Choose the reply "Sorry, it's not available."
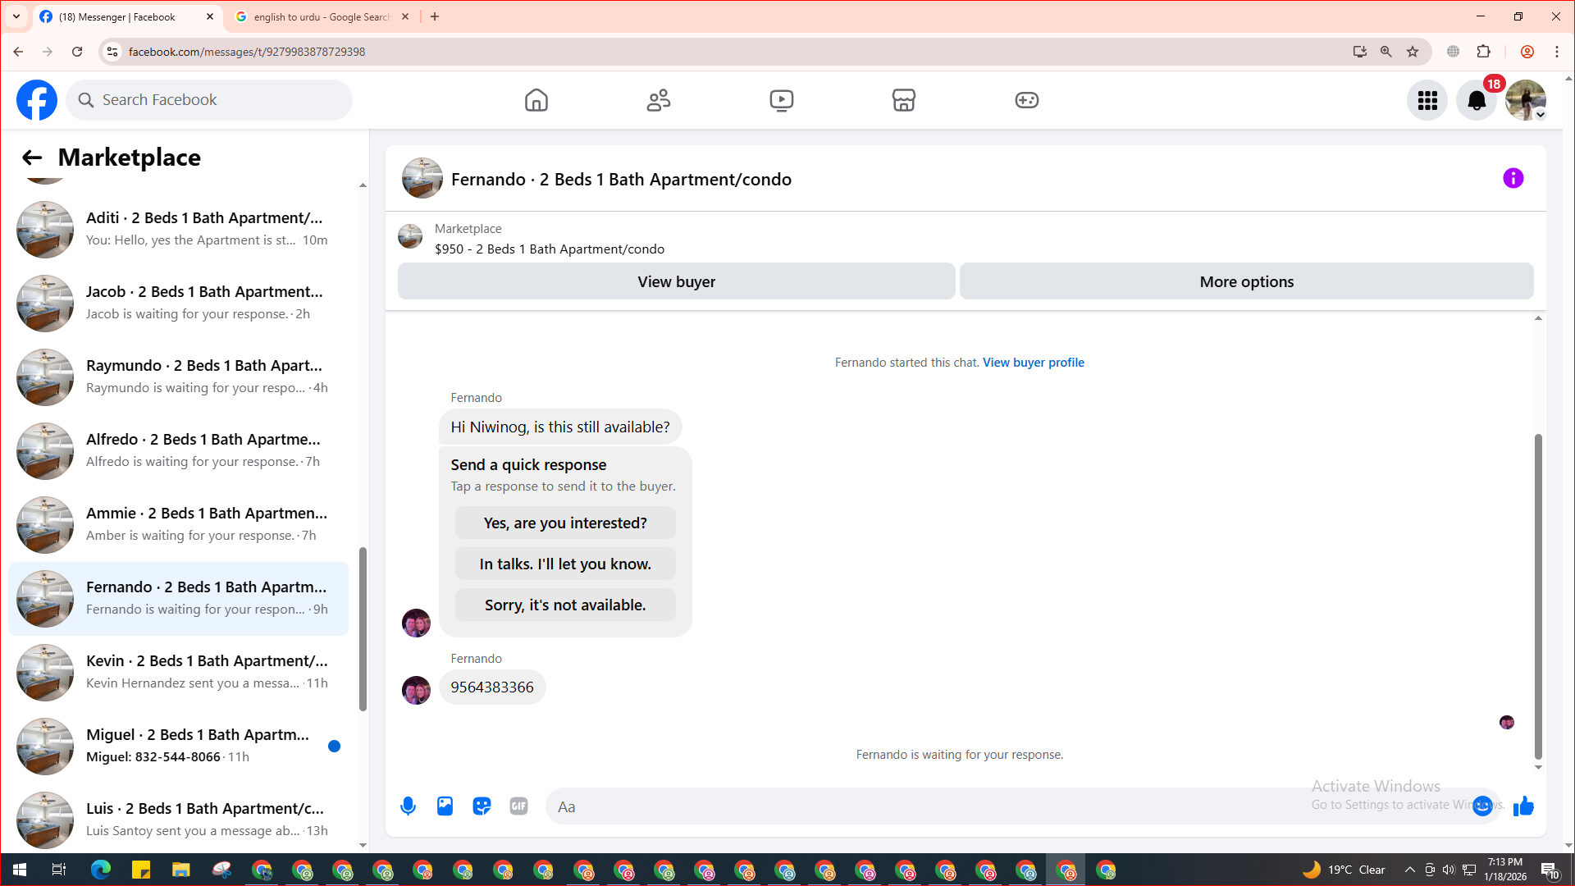1575x886 pixels. tap(565, 605)
